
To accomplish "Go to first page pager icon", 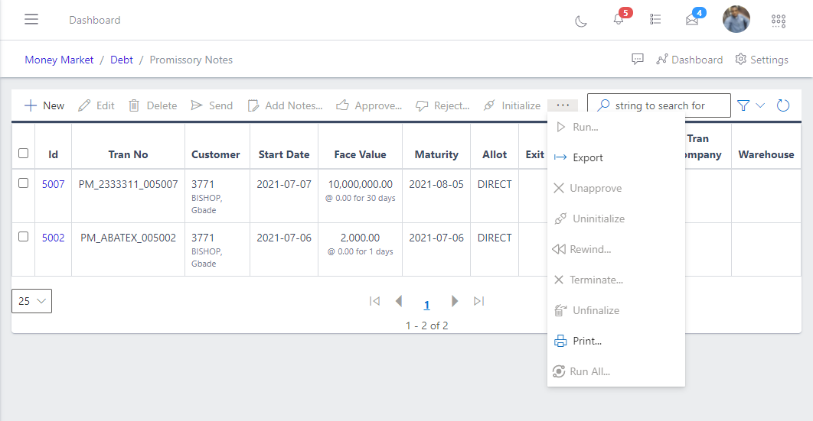I will coord(375,301).
